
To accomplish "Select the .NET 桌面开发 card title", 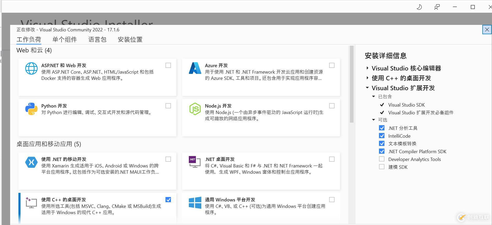I will pyautogui.click(x=220, y=159).
